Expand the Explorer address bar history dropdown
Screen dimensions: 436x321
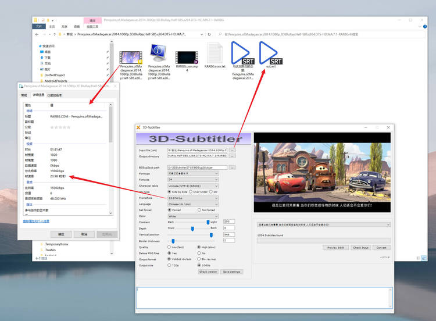tap(202, 34)
